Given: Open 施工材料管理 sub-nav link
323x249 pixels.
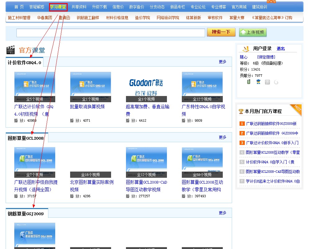Looking at the screenshot, I should point(19,18).
